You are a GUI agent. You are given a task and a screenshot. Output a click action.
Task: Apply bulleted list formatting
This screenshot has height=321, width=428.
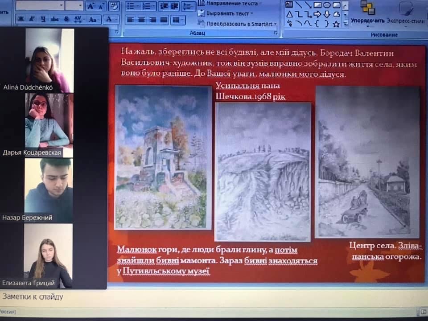(x=133, y=6)
